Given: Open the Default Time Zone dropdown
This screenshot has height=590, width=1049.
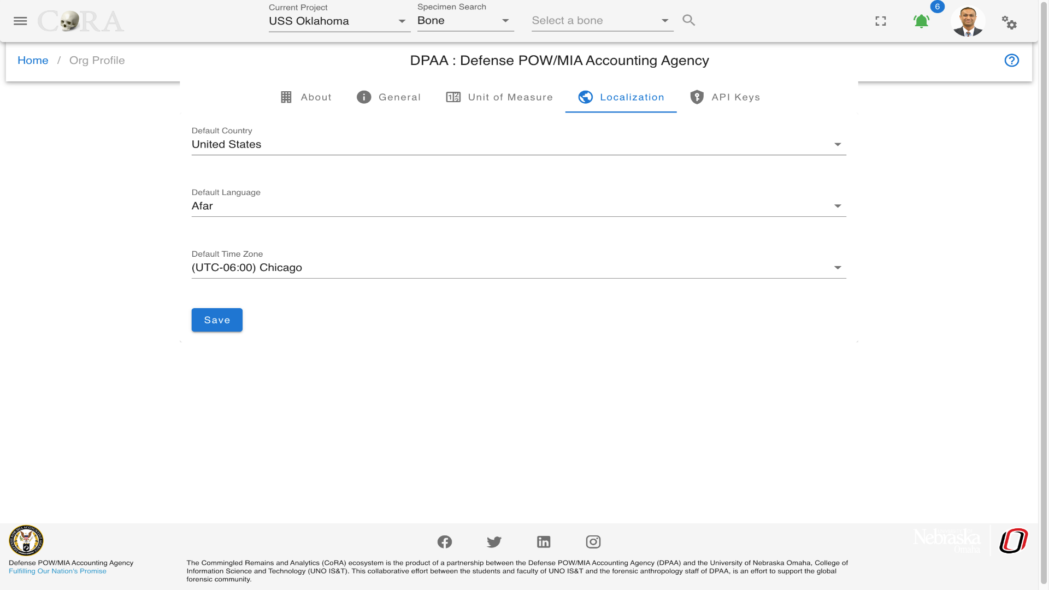Looking at the screenshot, I should click(x=518, y=268).
